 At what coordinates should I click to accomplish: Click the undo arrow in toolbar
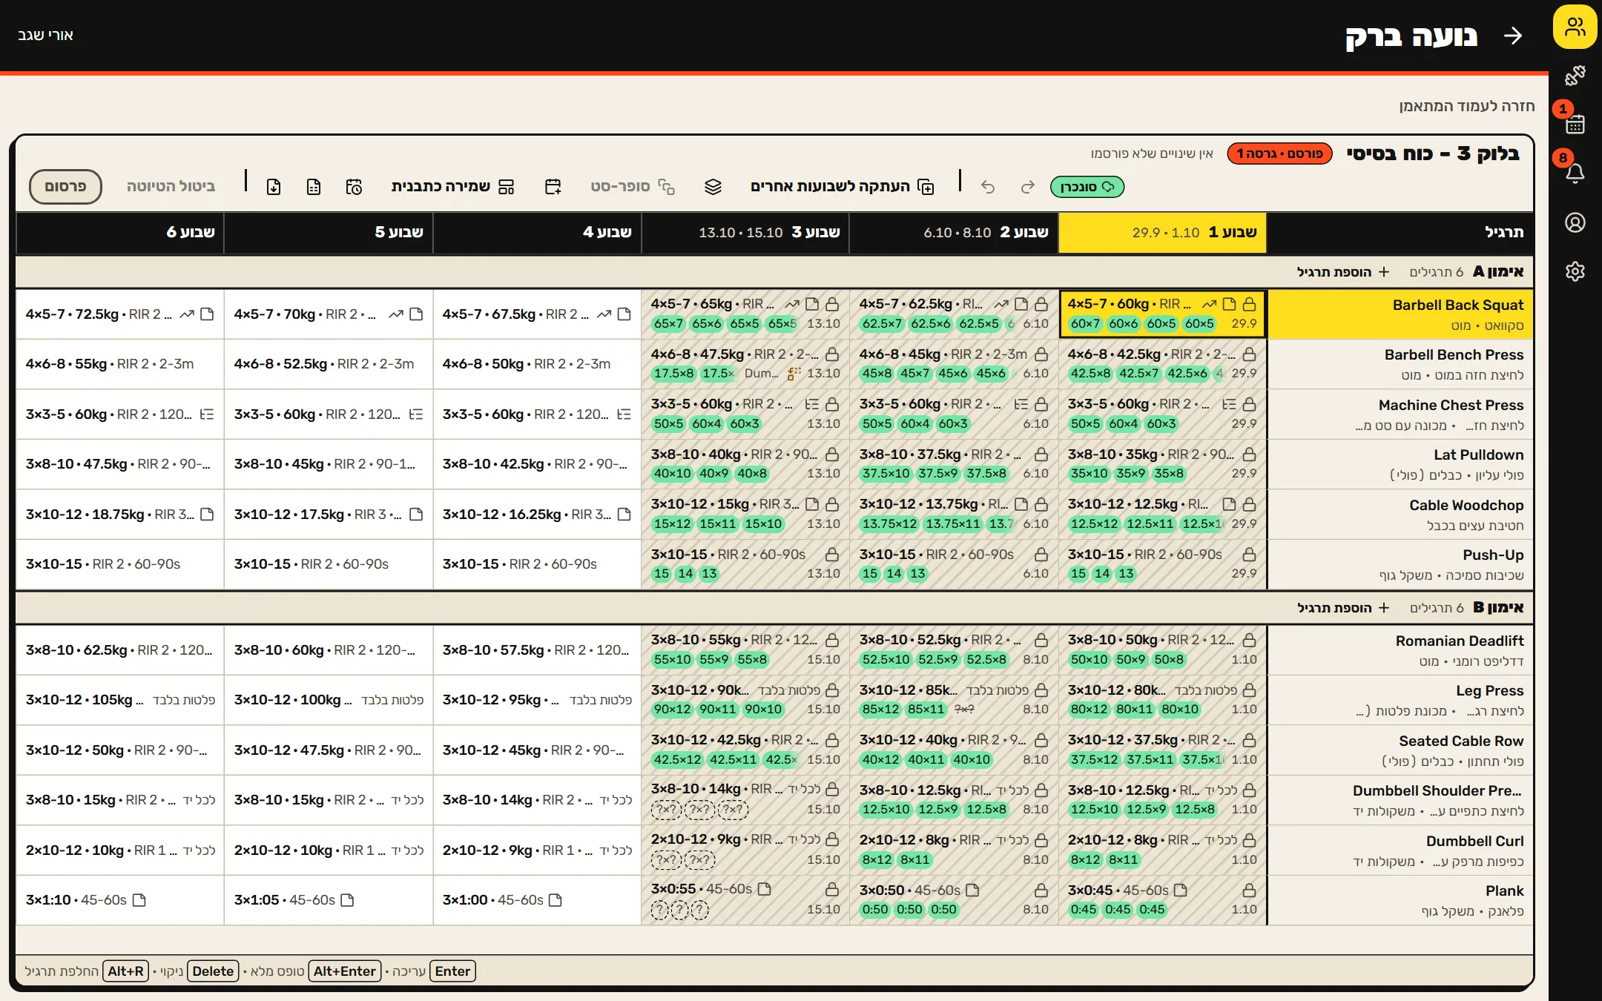(x=987, y=187)
